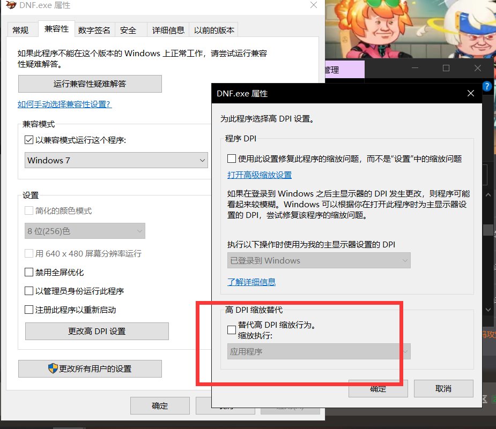496x429 pixels.
Task: Open the 打开高级缩放设置 link
Action: [260, 175]
